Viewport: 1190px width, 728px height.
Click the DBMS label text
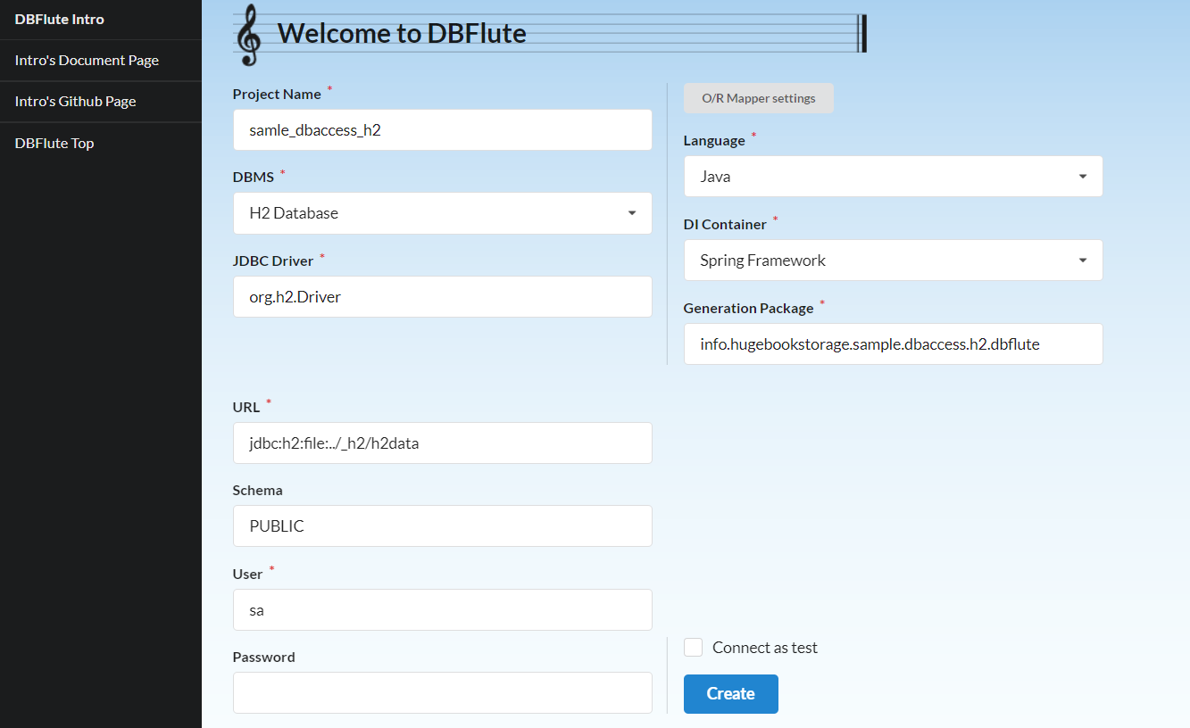(254, 178)
